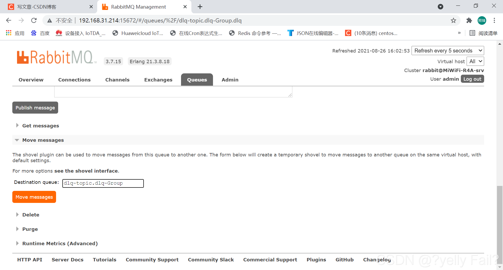Log out of the admin user
503x270 pixels.
(x=472, y=79)
